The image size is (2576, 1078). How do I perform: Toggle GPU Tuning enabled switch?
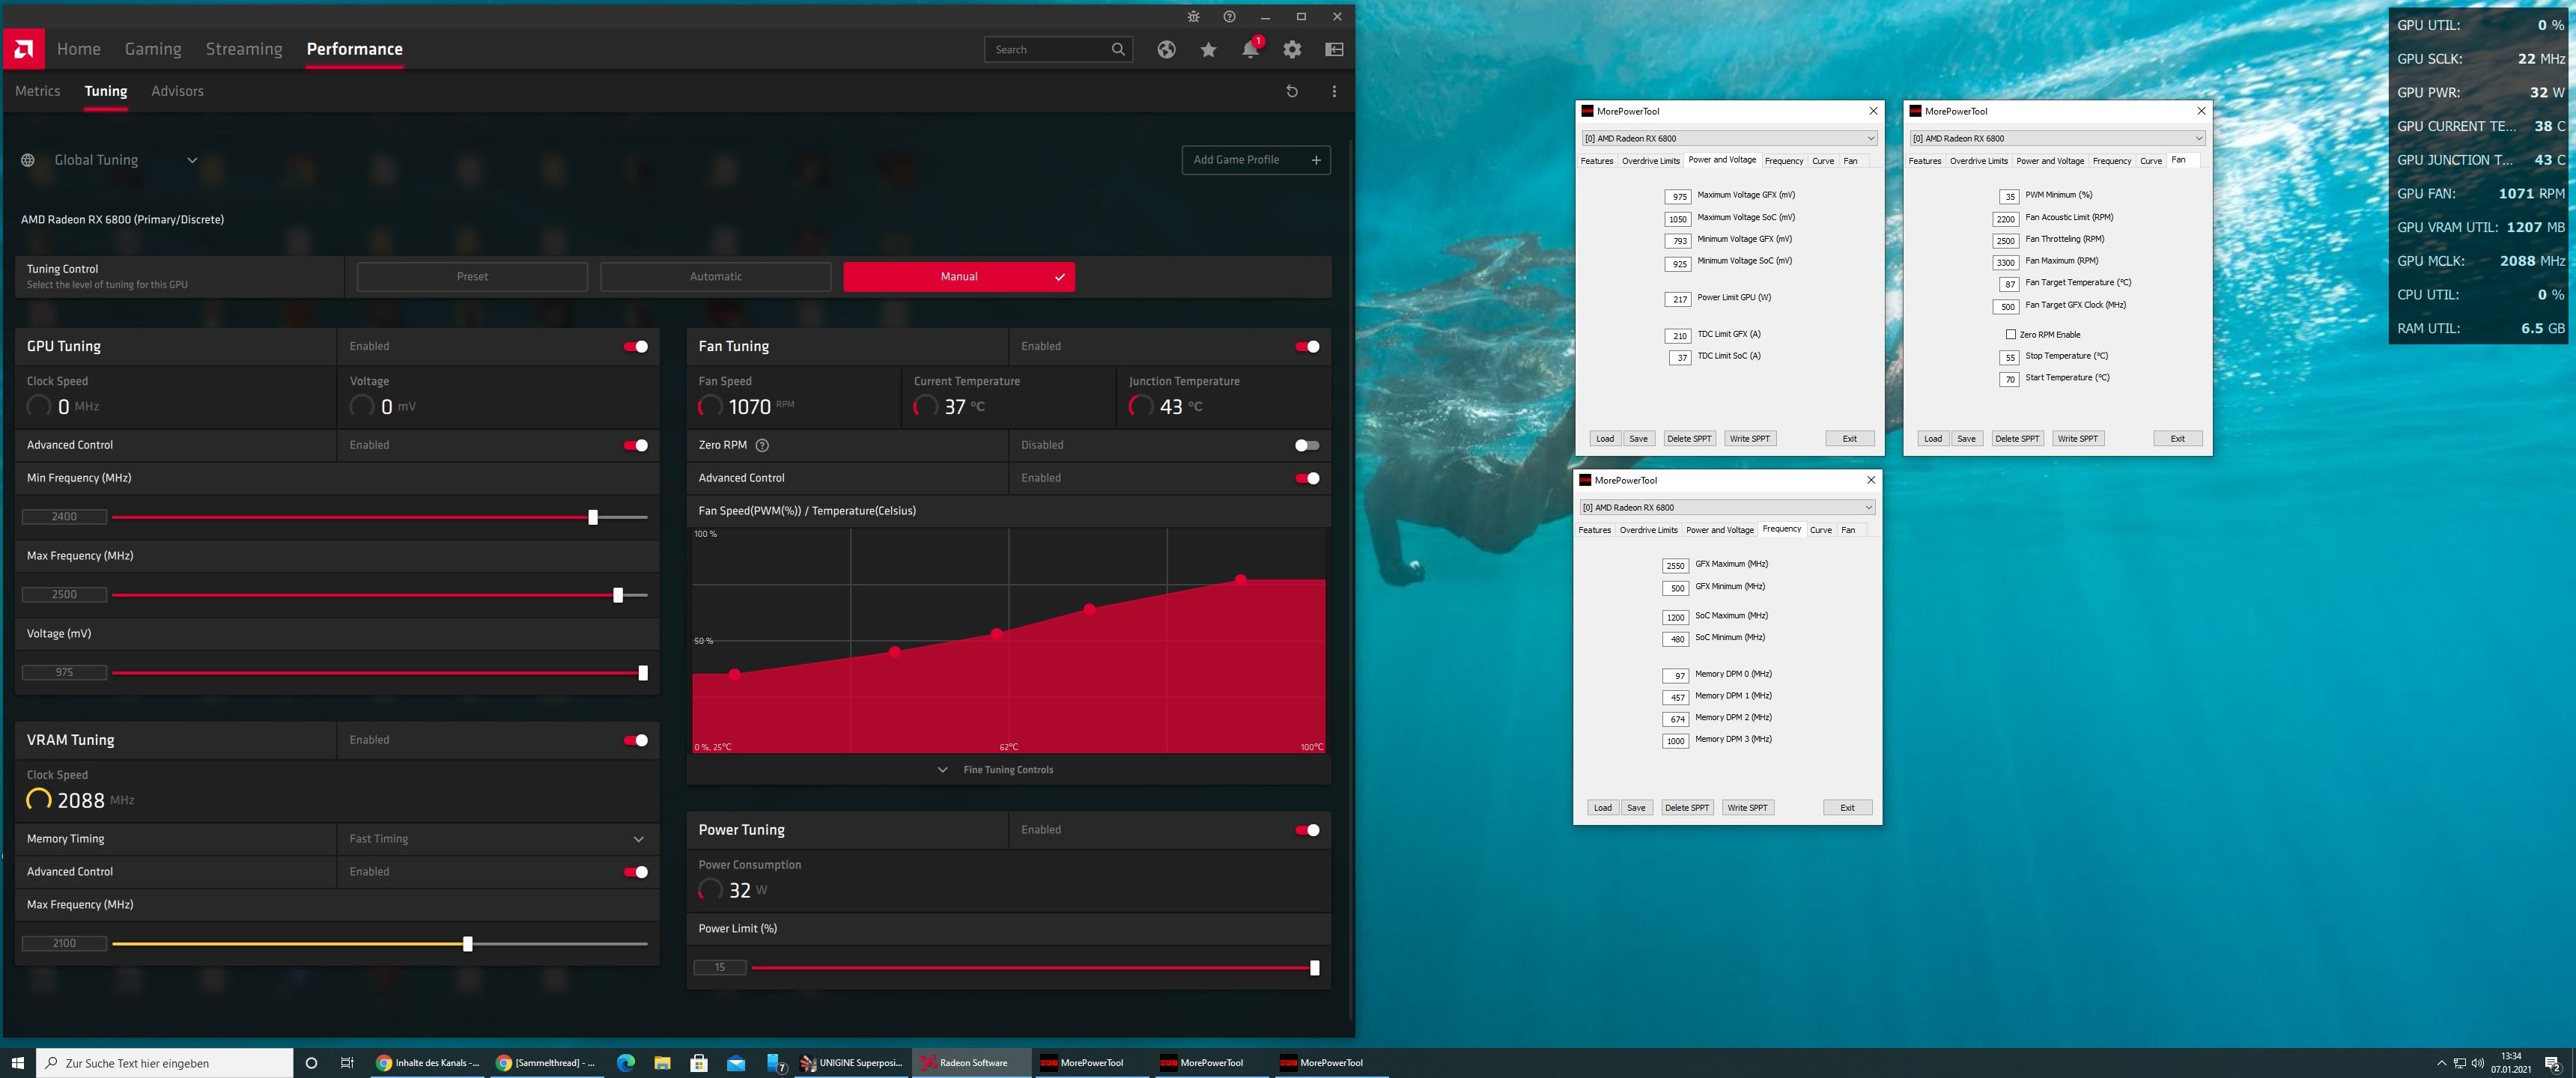coord(636,347)
